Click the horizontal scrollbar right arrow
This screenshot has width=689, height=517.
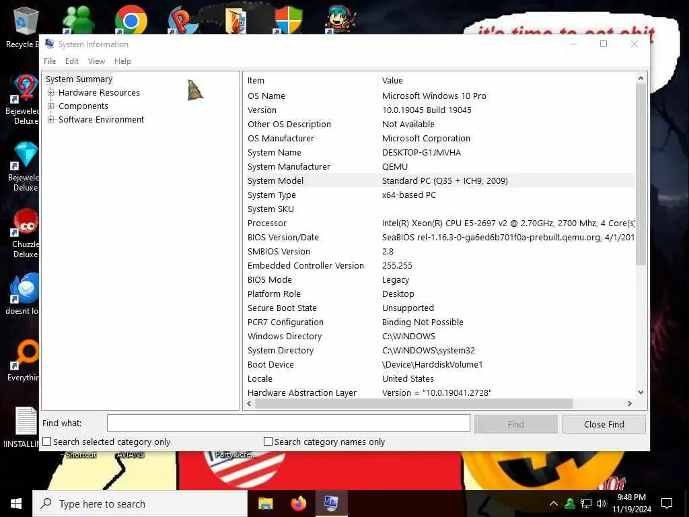pos(630,403)
